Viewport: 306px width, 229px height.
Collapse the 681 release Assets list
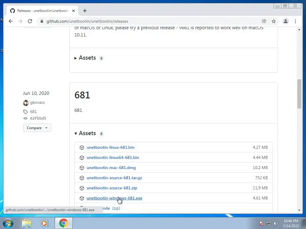[x=85, y=133]
